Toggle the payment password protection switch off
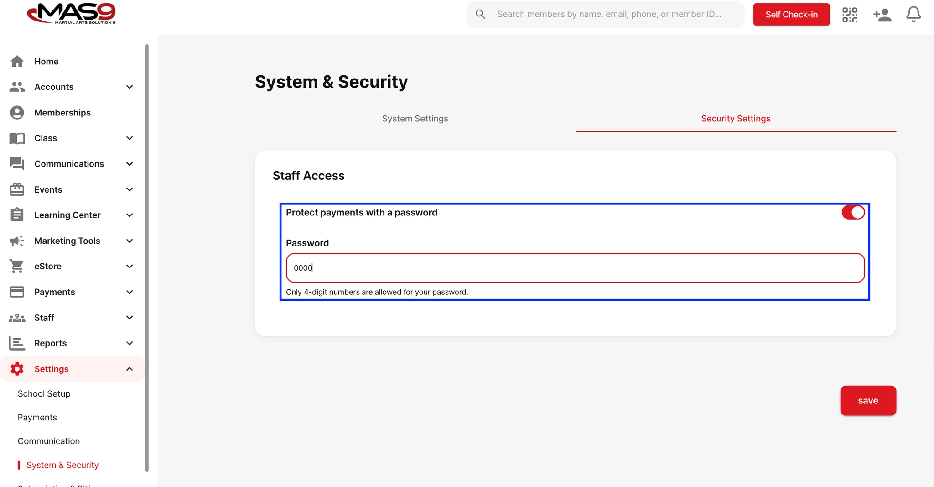 (x=852, y=212)
